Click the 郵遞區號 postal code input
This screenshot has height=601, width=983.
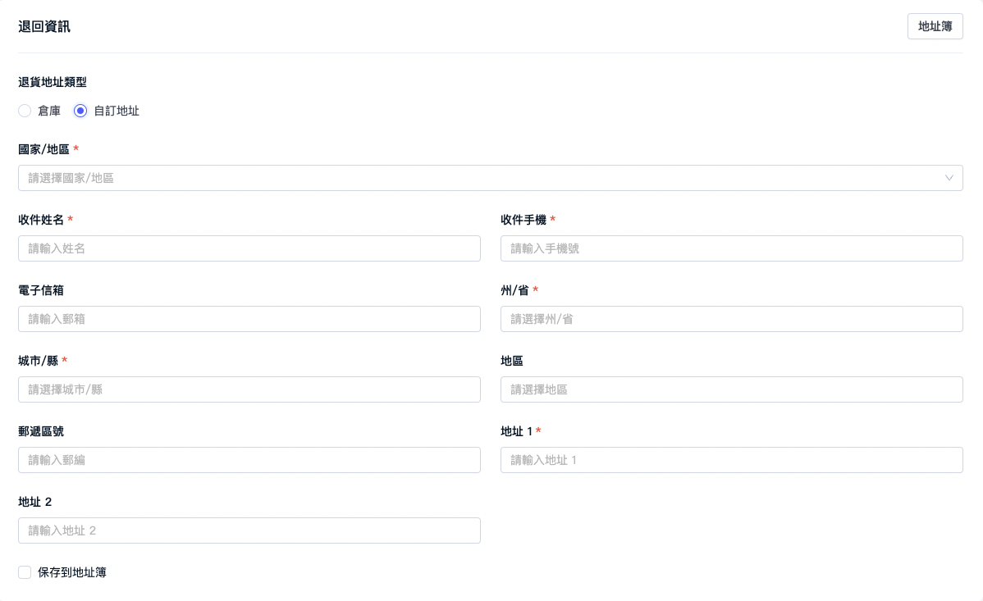[249, 460]
